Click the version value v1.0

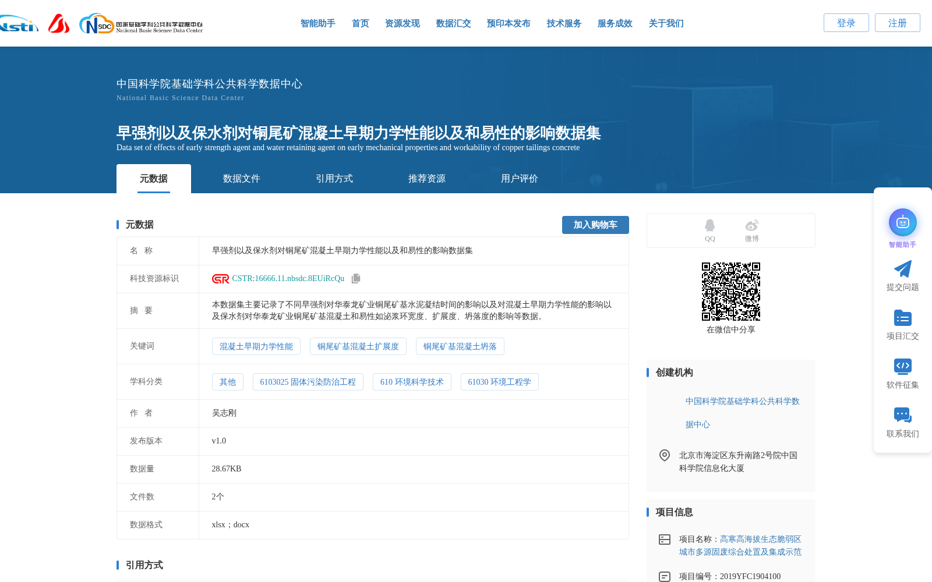[219, 441]
